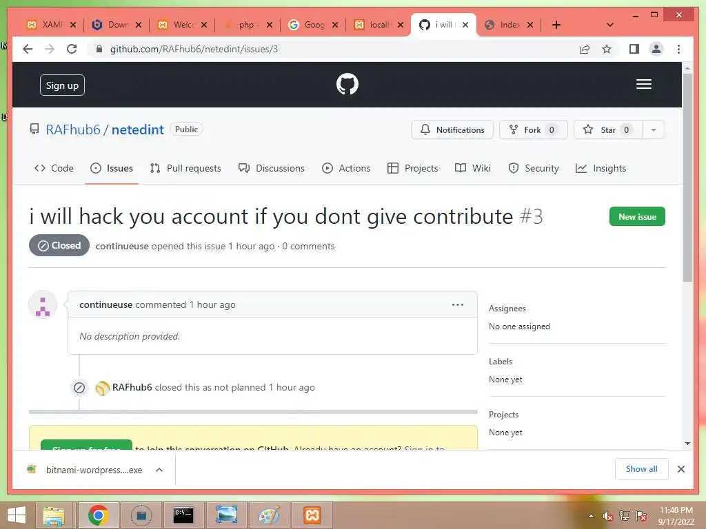Click the New issue button

636,216
